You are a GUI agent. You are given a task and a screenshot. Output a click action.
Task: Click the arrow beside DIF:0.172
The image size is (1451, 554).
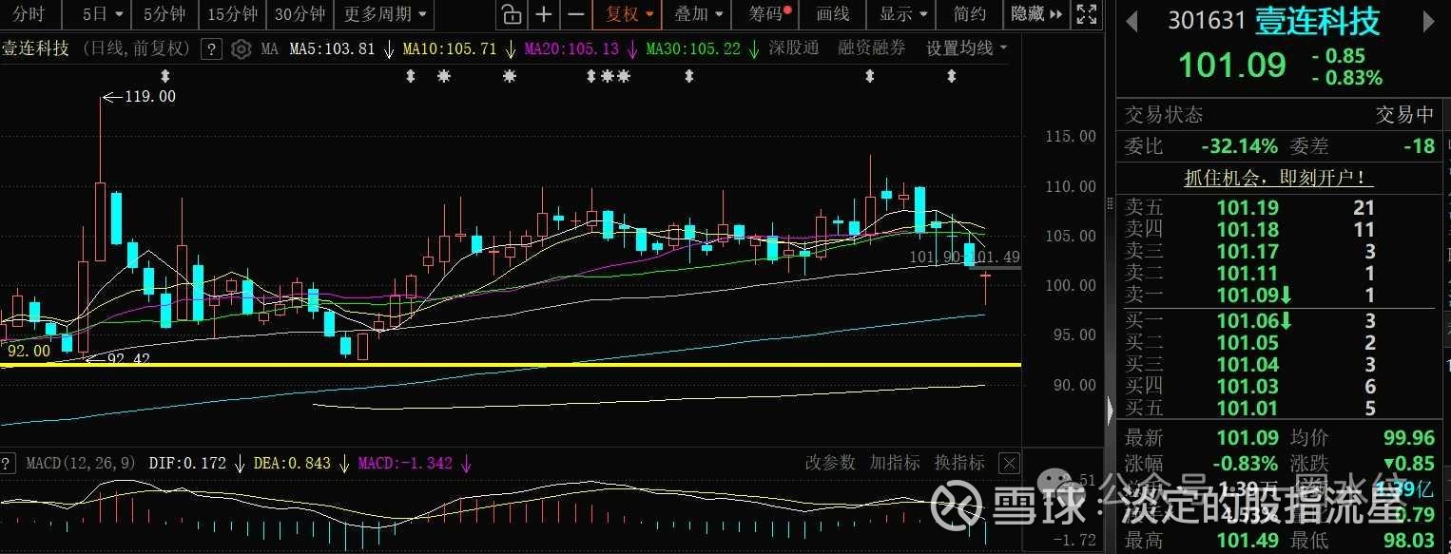click(x=240, y=464)
